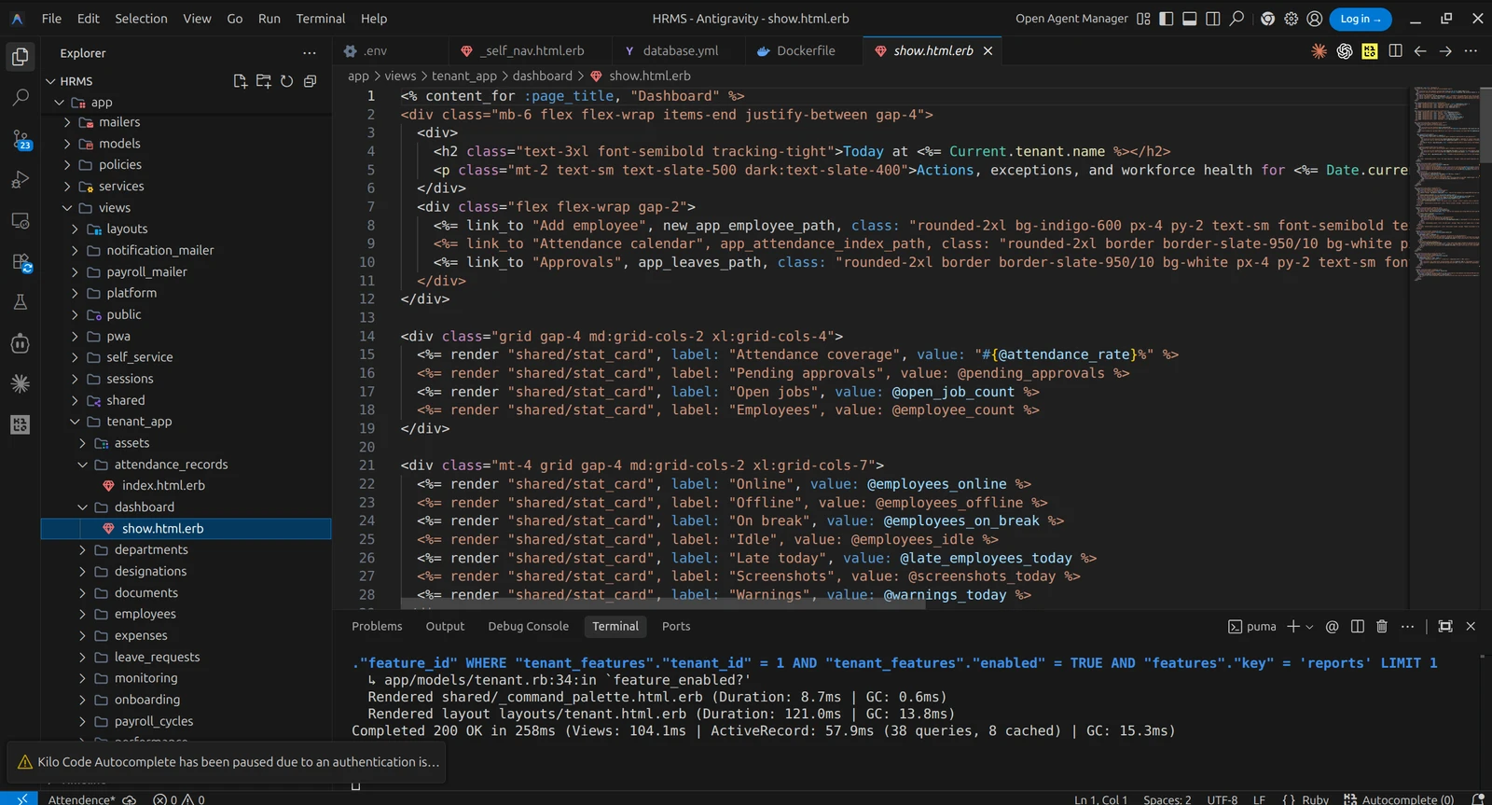Open the Selection menu

(141, 19)
